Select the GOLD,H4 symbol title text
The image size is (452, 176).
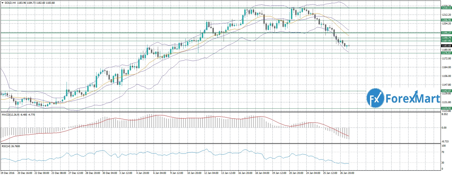click(10, 3)
